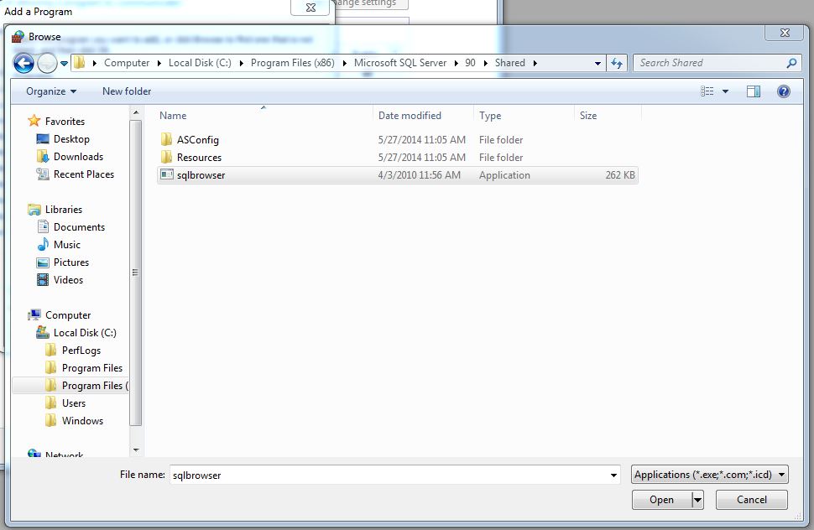Sort by Date modified column header
The height and width of the screenshot is (530, 814).
tap(410, 116)
